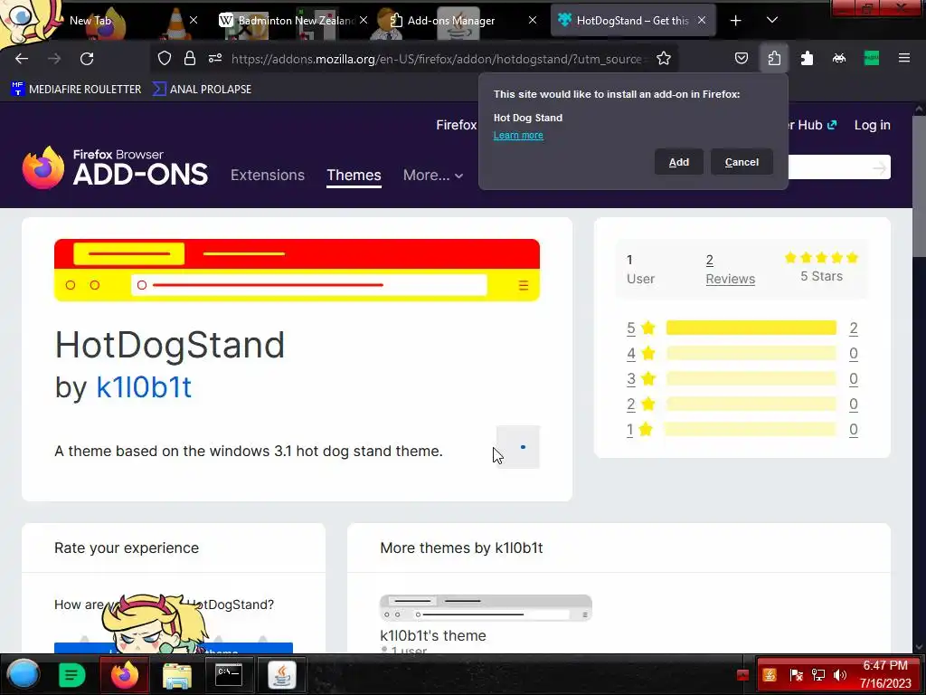Click the Firefox Browser ADD-ONS logo
The width and height of the screenshot is (926, 695).
[x=115, y=167]
